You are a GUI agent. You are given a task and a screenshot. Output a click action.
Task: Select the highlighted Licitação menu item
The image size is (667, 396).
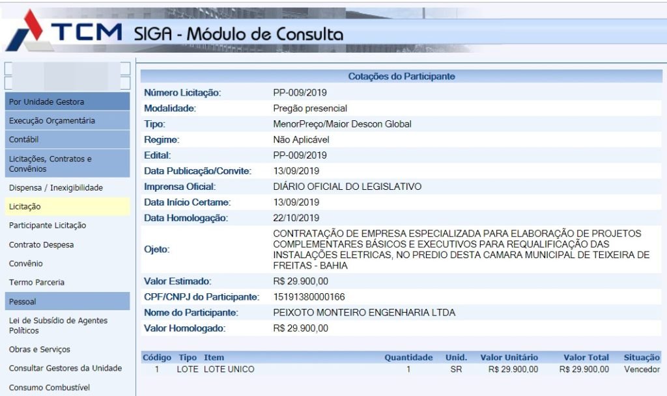25,206
